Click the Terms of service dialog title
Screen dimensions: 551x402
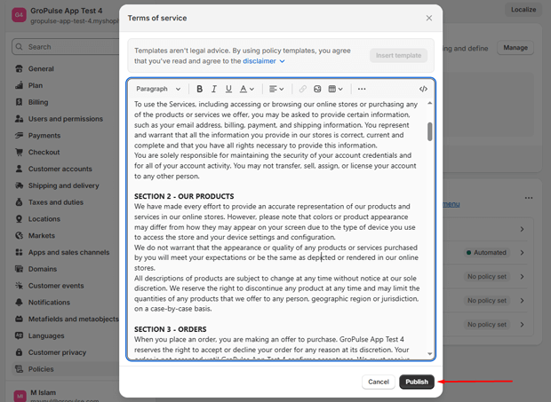[x=157, y=18]
